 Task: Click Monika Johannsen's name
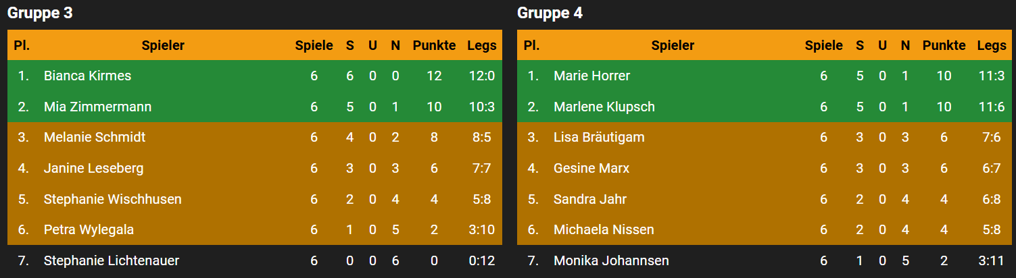611,260
